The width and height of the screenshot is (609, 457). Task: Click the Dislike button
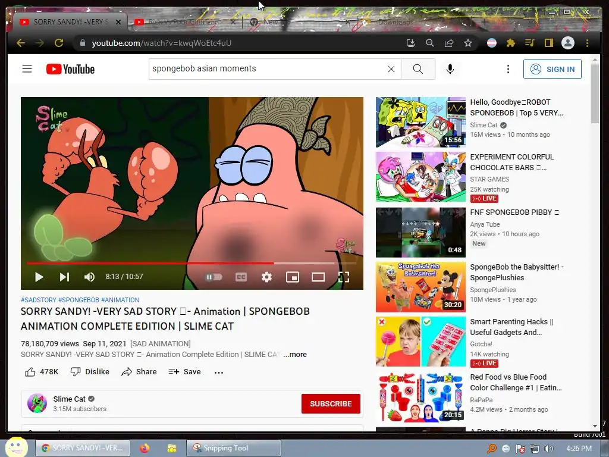90,372
